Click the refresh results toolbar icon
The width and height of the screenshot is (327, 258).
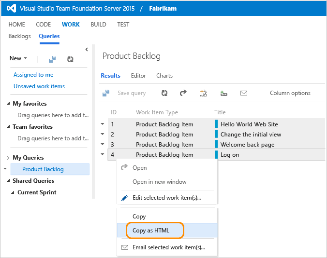[x=164, y=93]
